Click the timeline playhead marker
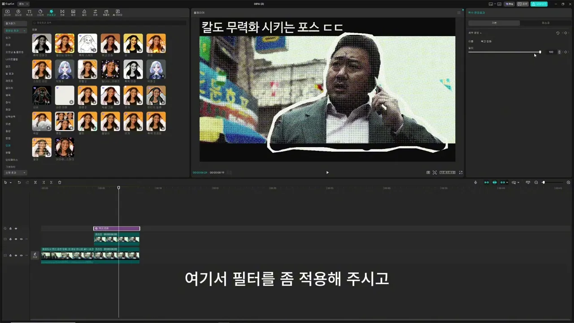The width and height of the screenshot is (574, 323). coord(119,188)
